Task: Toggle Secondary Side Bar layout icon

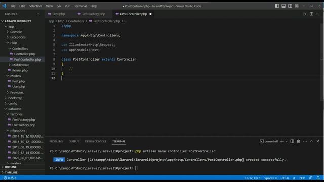Action: click(290, 6)
